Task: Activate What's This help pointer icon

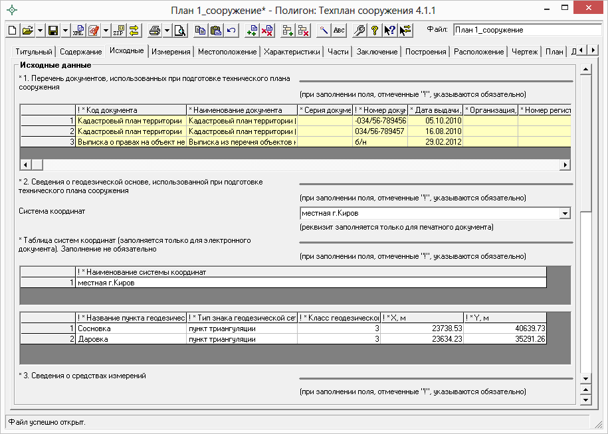Action: (x=389, y=31)
